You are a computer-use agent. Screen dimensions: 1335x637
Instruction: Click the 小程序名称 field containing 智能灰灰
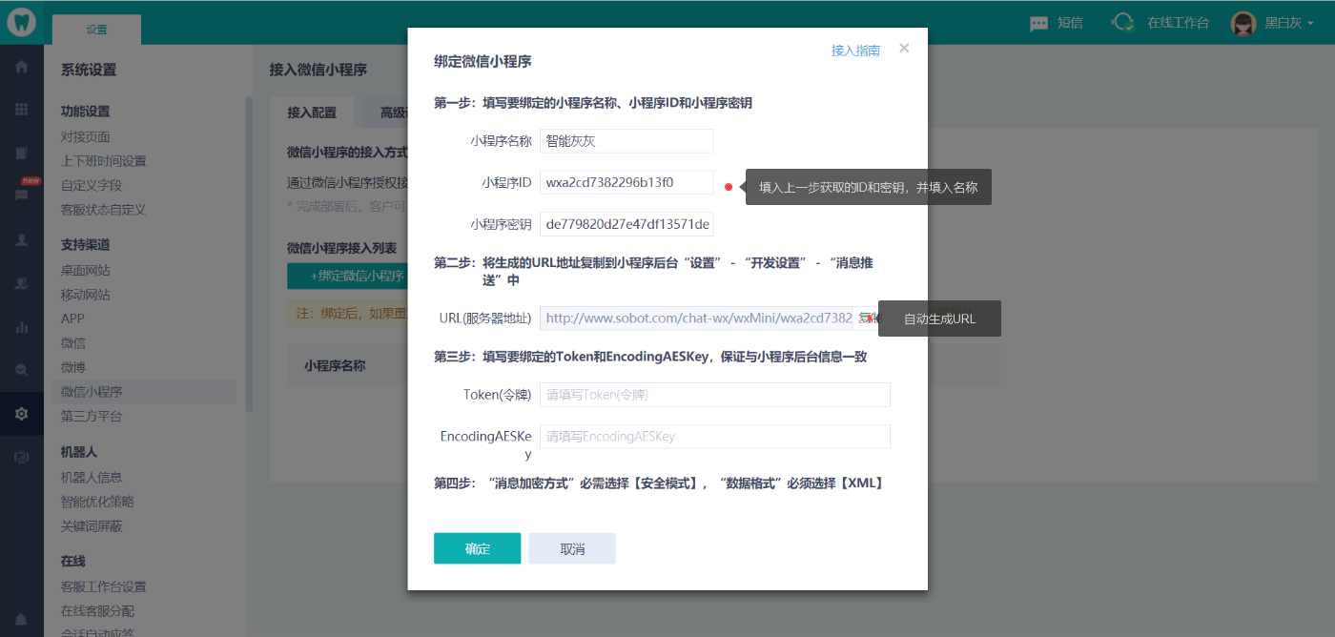[626, 141]
